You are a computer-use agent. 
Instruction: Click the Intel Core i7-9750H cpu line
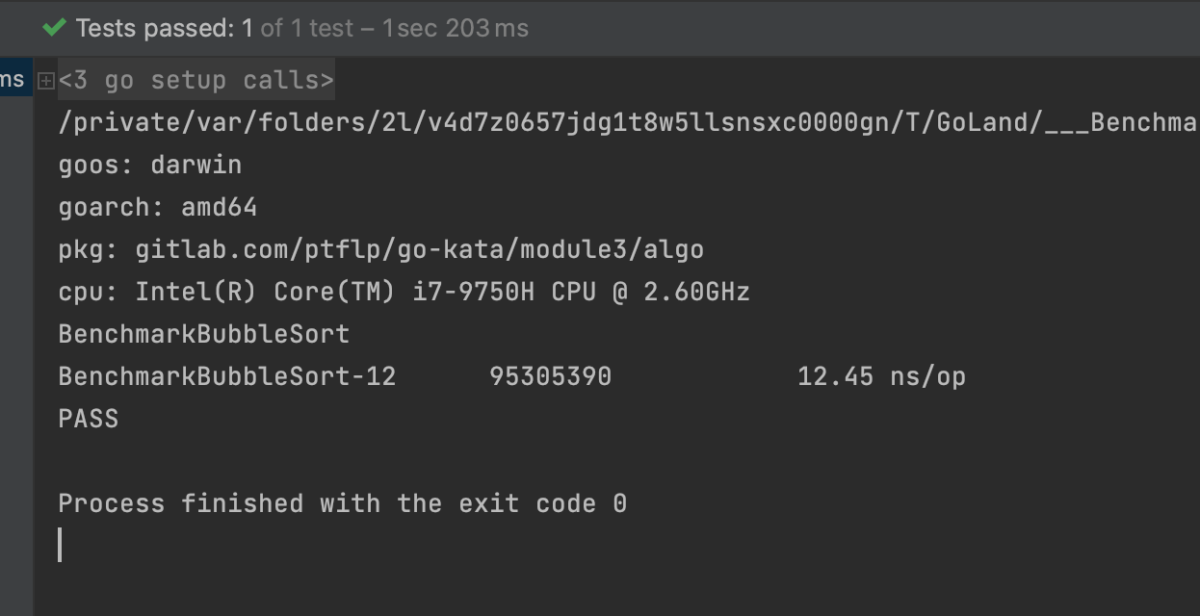[404, 292]
